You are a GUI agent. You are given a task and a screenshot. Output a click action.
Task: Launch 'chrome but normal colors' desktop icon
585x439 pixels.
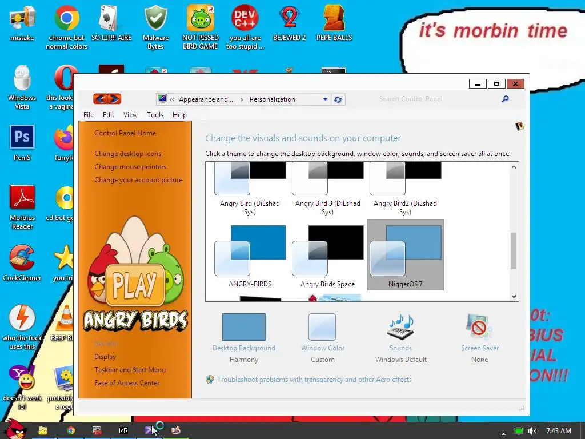click(66, 26)
